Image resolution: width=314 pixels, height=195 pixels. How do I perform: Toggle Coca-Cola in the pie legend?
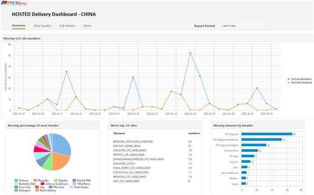(x=22, y=187)
